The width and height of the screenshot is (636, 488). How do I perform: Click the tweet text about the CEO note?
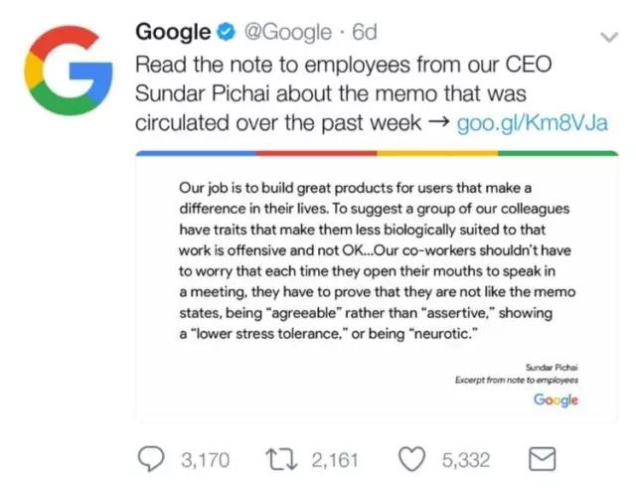338,93
